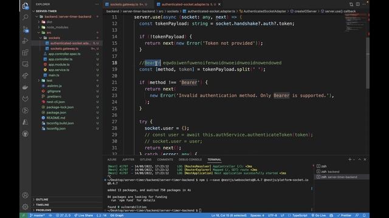Image resolution: width=389 pixels, height=218 pixels.
Task: Open the Explorer view in activity bar
Action: tap(26, 6)
